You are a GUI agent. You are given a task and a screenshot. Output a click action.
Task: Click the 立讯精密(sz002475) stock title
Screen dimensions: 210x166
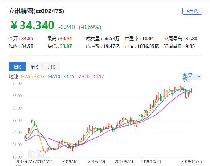(x=36, y=11)
